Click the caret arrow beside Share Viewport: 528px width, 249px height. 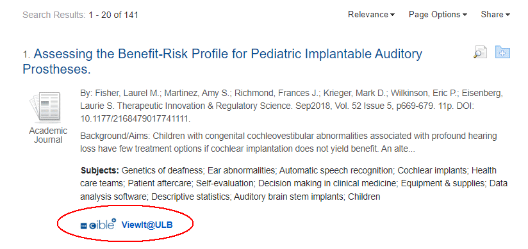coord(507,15)
